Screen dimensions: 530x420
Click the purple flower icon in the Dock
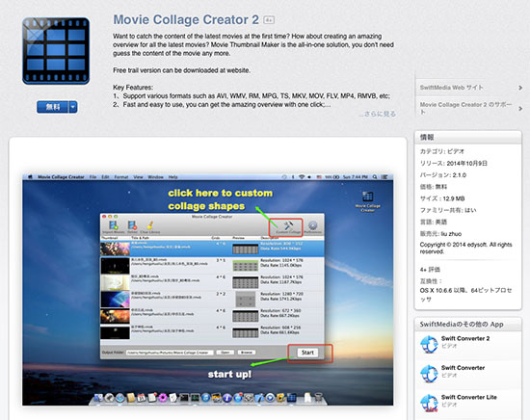(x=163, y=398)
